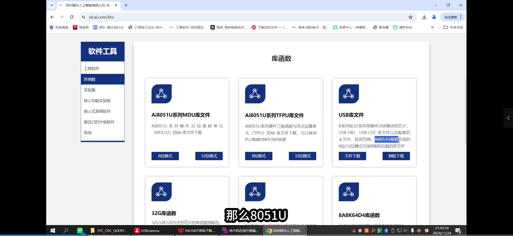Open the 淘宝网 bookmark
513x236 pixels.
click(81, 27)
